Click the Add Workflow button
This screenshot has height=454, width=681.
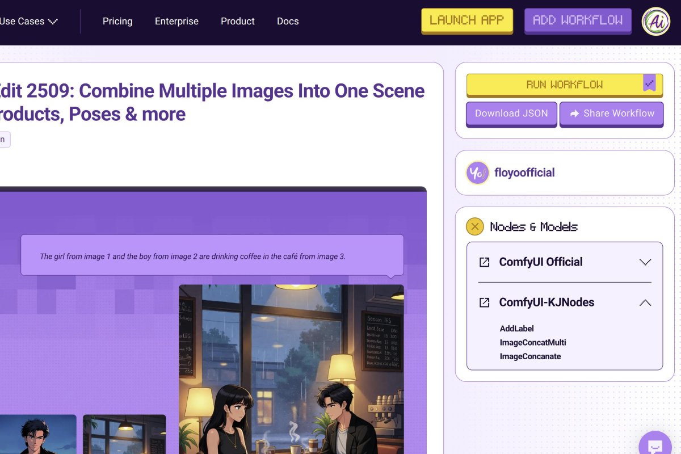(x=578, y=20)
